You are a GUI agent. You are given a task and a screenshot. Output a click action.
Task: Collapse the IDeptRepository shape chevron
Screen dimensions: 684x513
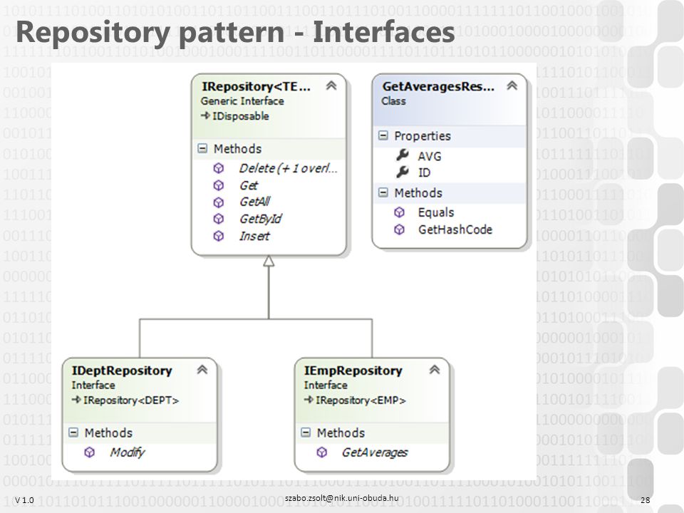tap(202, 370)
